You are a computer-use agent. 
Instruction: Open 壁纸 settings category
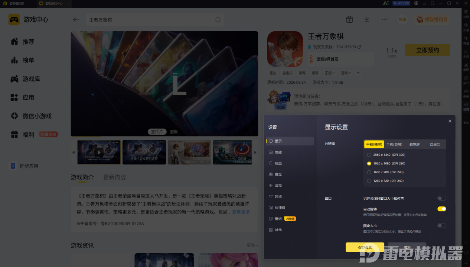290,219
